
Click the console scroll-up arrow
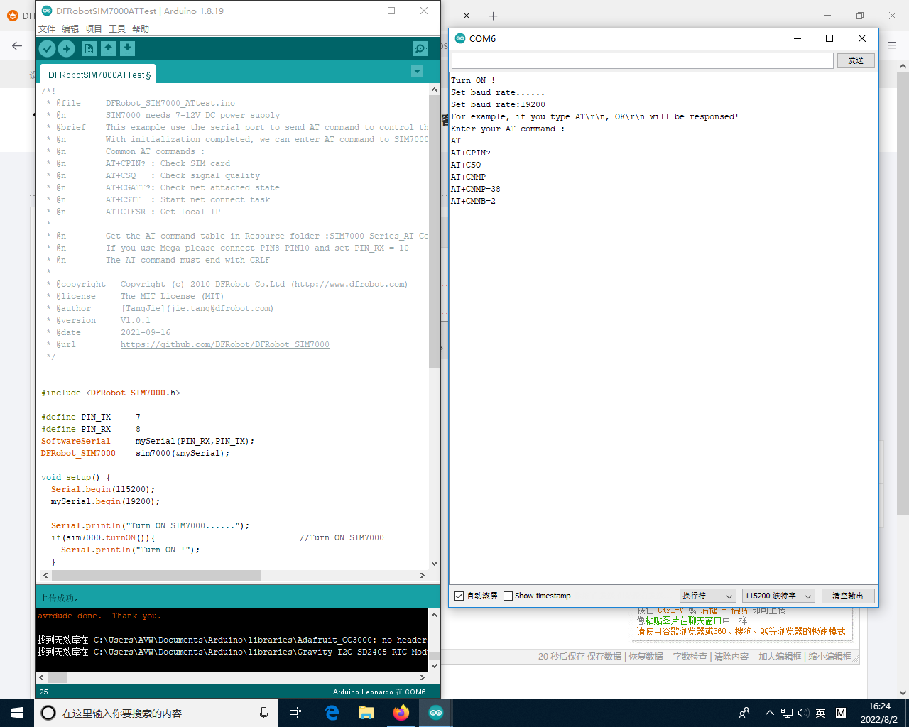(x=435, y=614)
